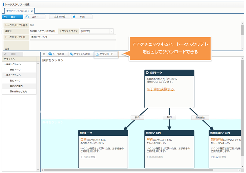
Task: Select 契約トーク in the section tree
Action: click(15, 80)
